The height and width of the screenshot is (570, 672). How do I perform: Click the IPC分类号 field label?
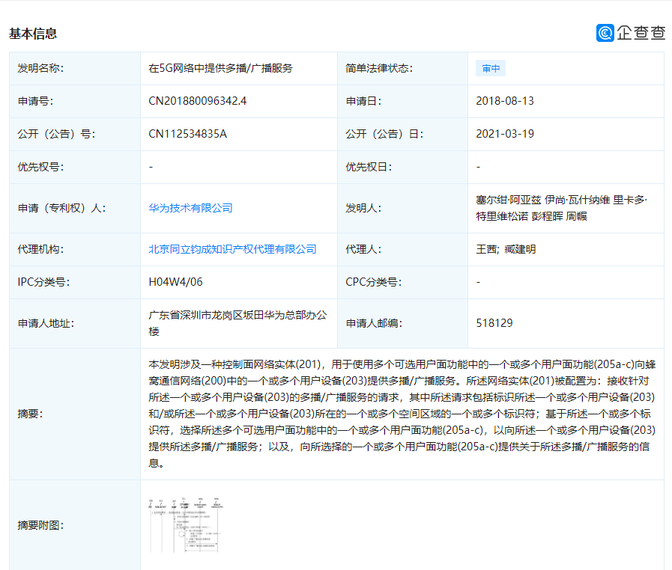click(43, 282)
